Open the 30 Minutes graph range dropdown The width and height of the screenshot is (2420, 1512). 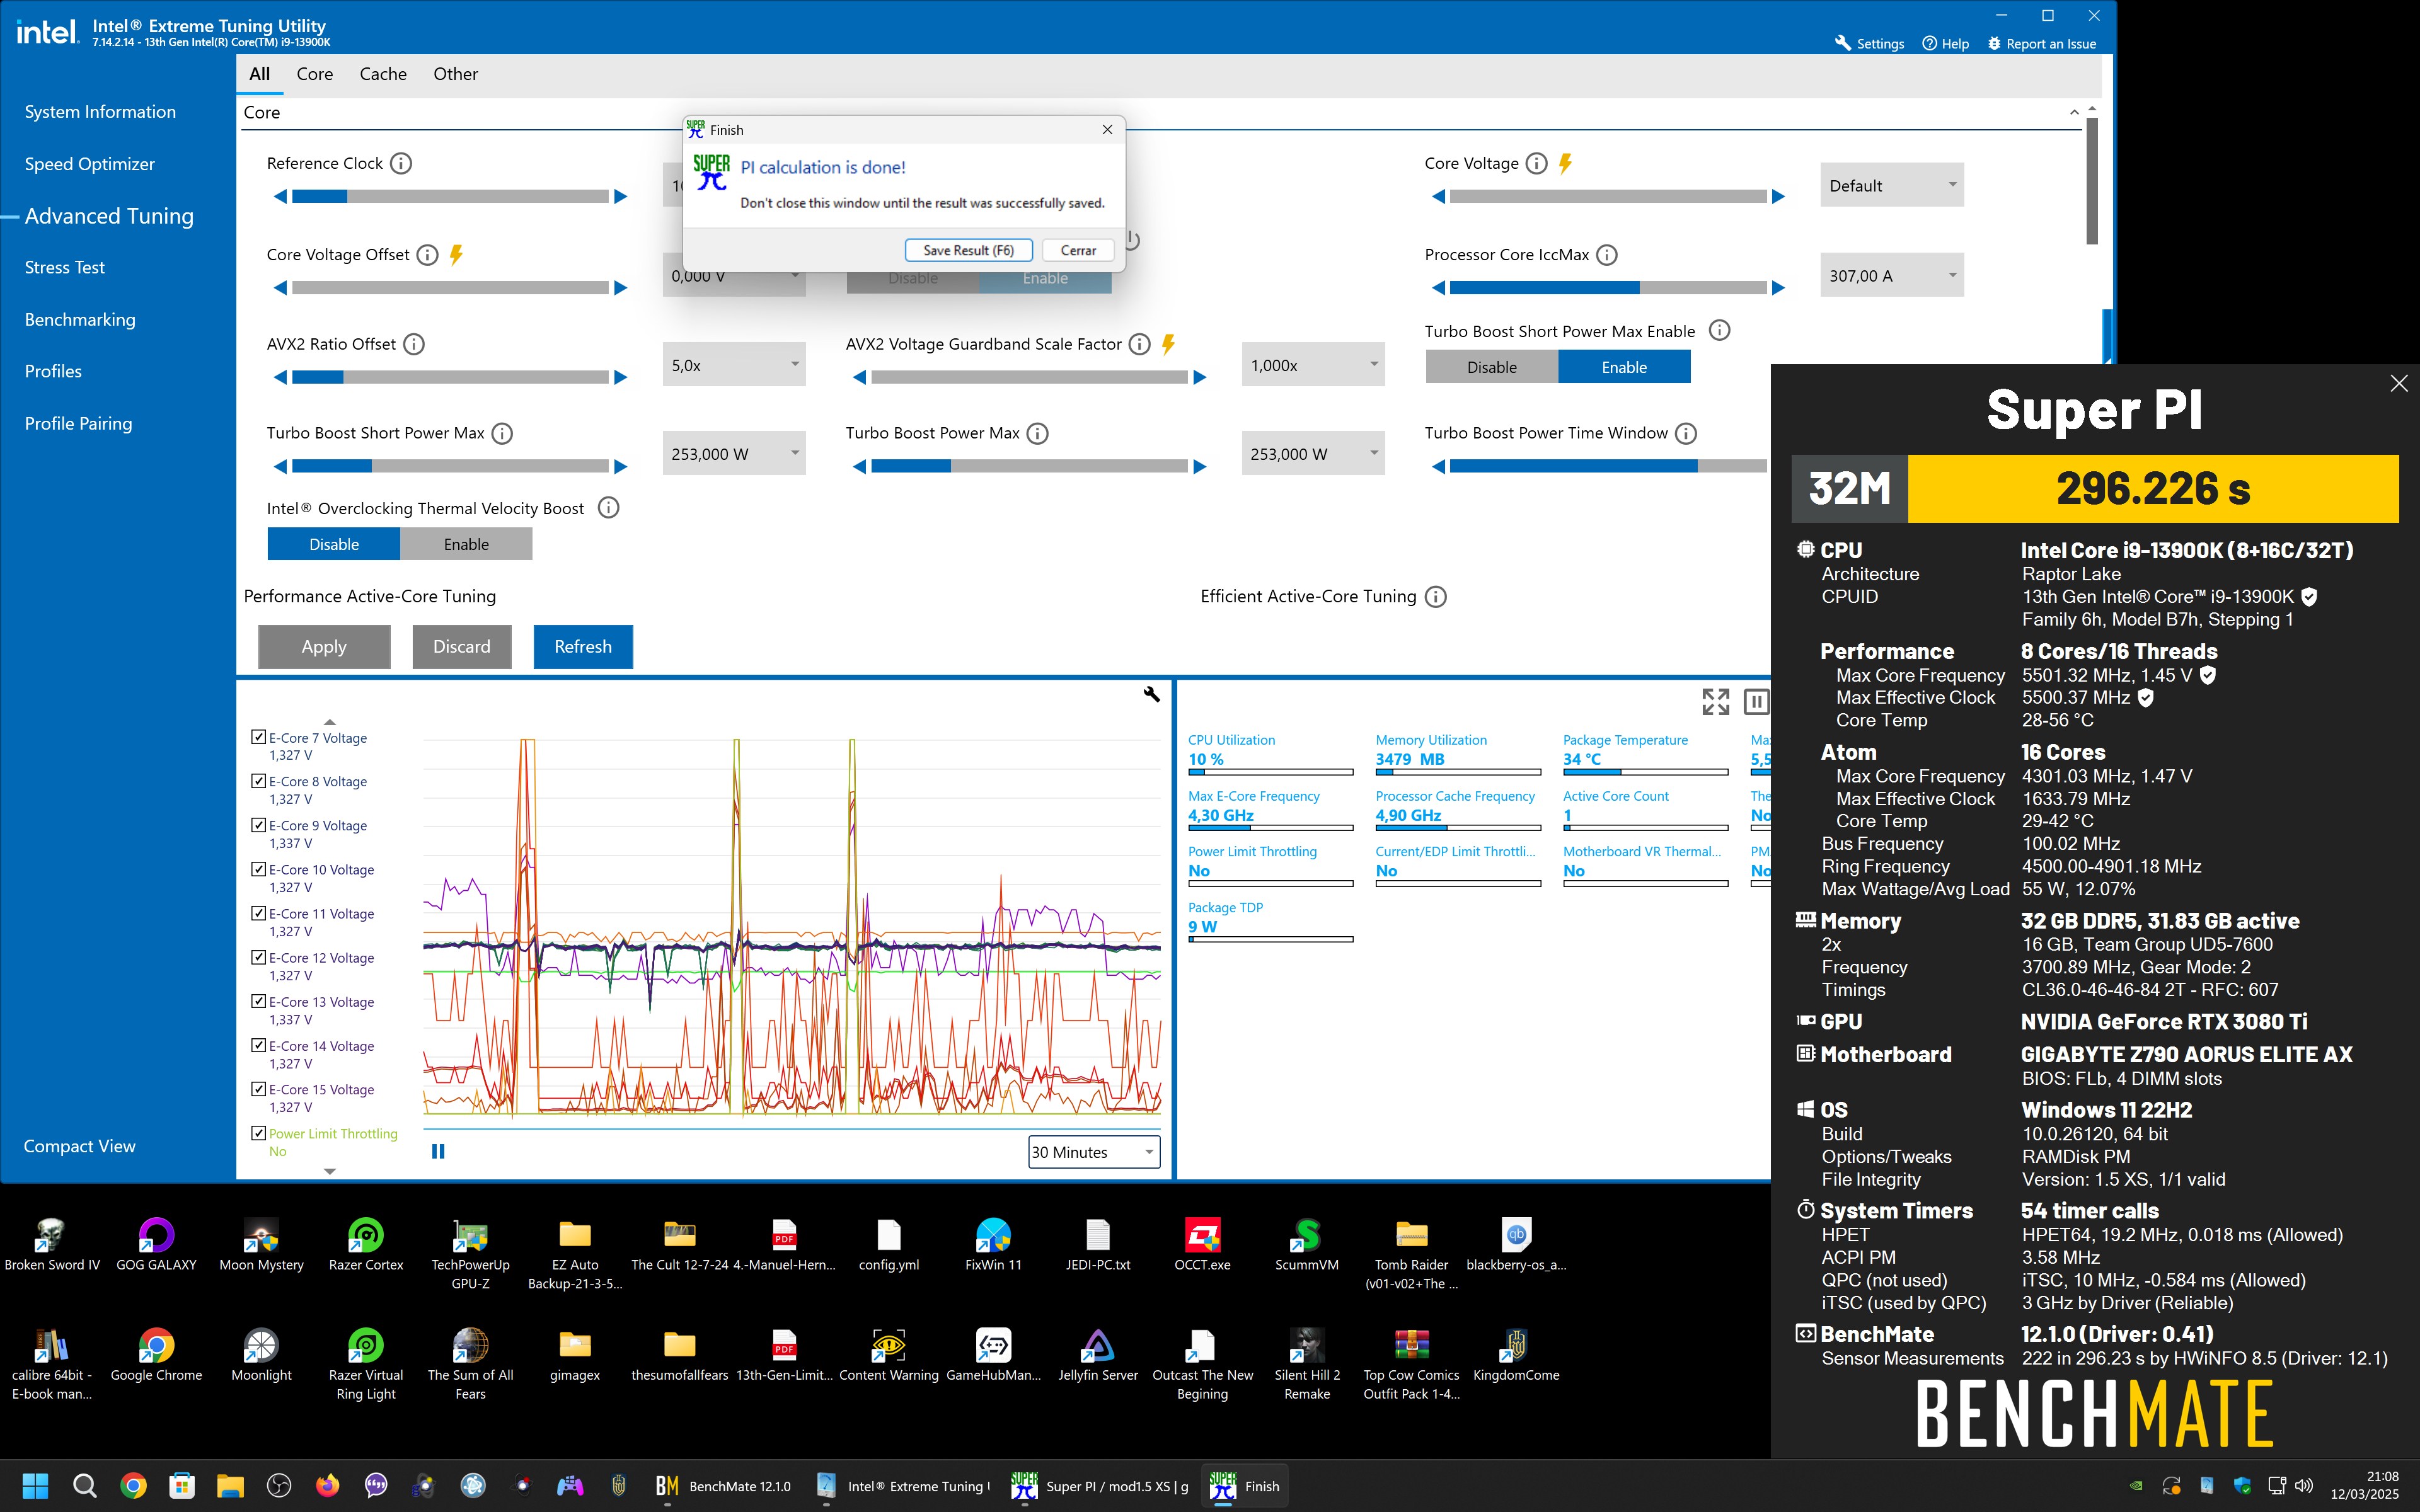[x=1094, y=1152]
